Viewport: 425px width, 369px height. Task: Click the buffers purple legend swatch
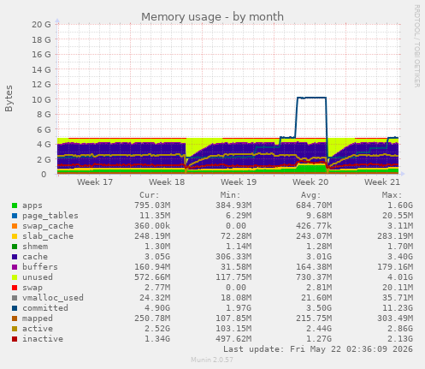click(x=15, y=267)
